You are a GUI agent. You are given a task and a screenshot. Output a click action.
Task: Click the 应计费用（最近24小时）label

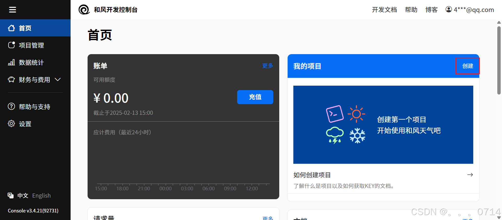[x=123, y=132]
